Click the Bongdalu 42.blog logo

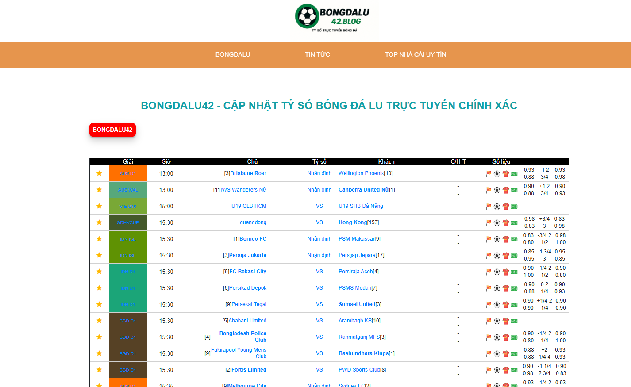tap(333, 19)
